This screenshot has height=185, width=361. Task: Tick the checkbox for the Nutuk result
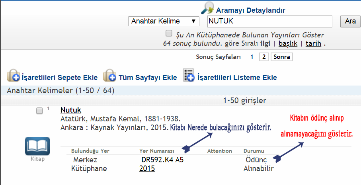39,111
